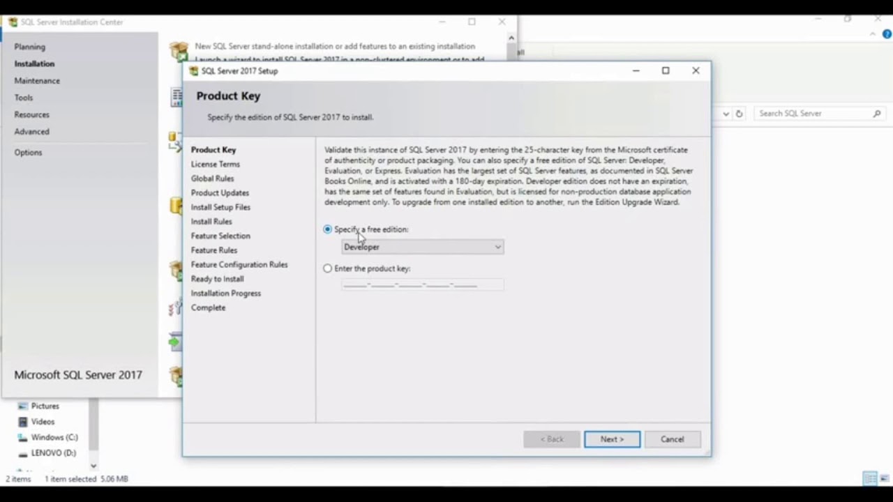
Task: Click the 'Product Updates' wizard step
Action: (x=220, y=193)
